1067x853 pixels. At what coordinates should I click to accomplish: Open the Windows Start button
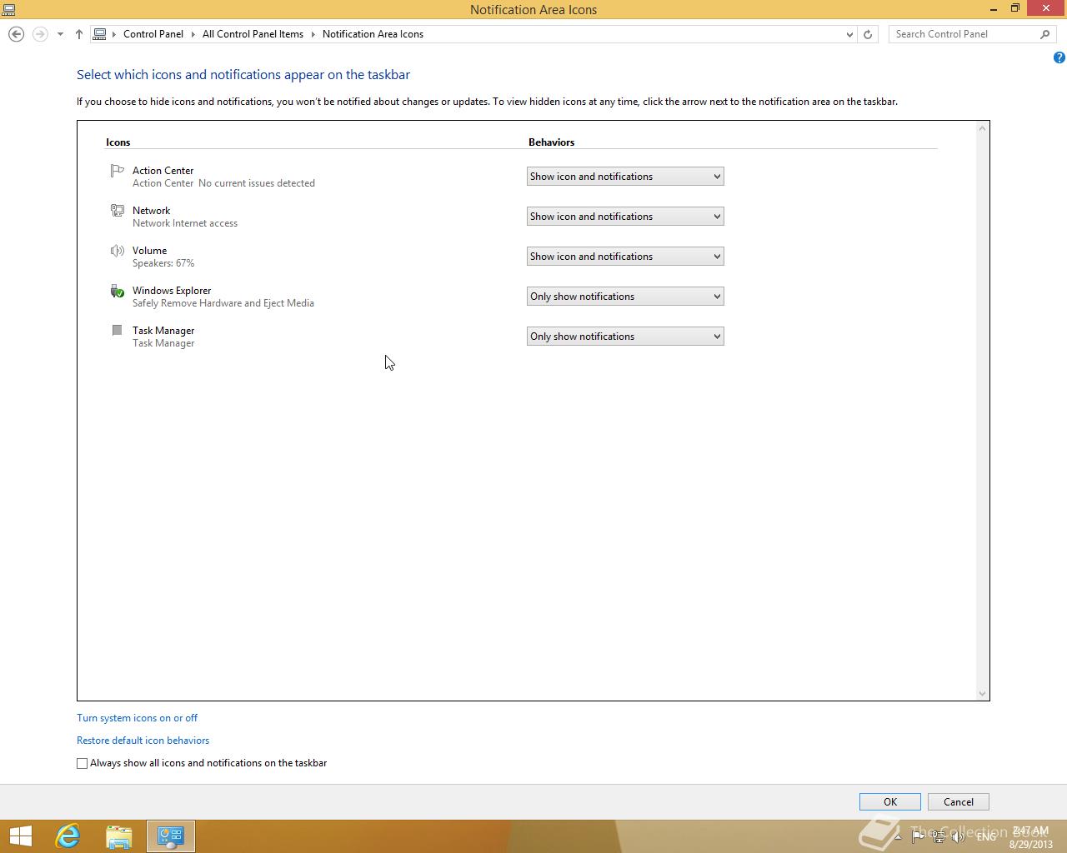coord(20,836)
